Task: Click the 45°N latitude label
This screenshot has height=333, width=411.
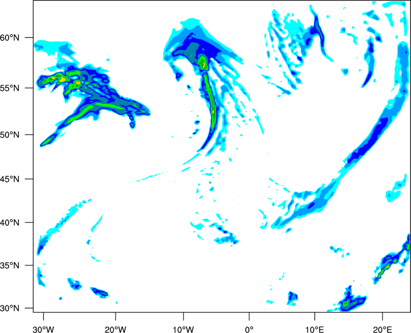Action: tap(10, 179)
